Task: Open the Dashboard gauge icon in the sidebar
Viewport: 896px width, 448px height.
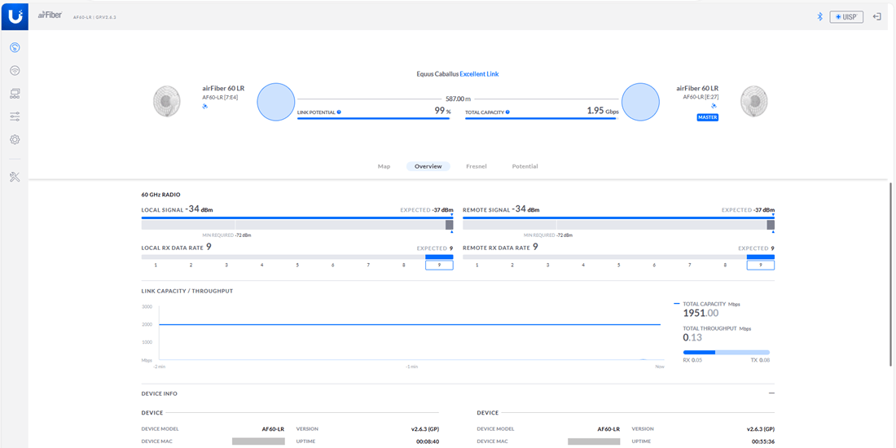Action: pyautogui.click(x=15, y=48)
